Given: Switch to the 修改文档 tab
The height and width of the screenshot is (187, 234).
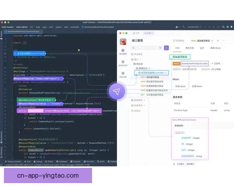Looking at the screenshot, I should pos(190,48).
